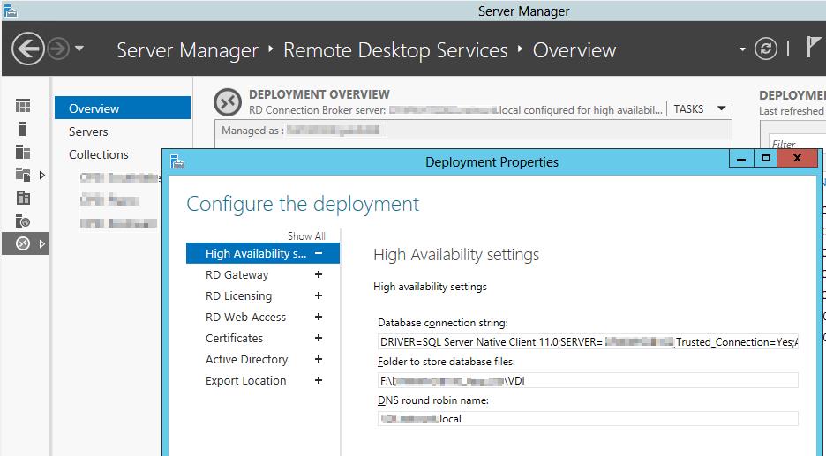Image resolution: width=826 pixels, height=456 pixels.
Task: Refresh Server Manager with the refresh icon
Action: coord(765,49)
